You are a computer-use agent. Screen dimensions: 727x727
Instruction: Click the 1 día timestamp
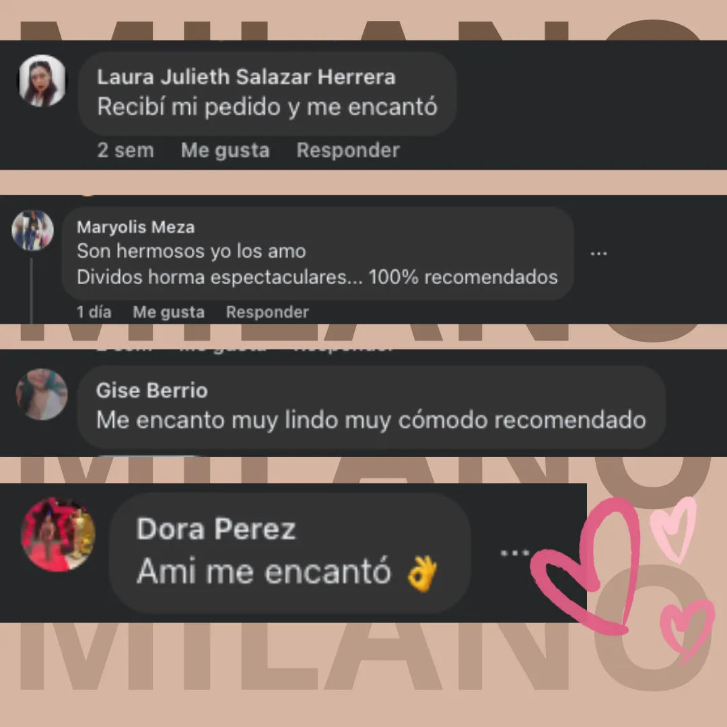[x=94, y=312]
